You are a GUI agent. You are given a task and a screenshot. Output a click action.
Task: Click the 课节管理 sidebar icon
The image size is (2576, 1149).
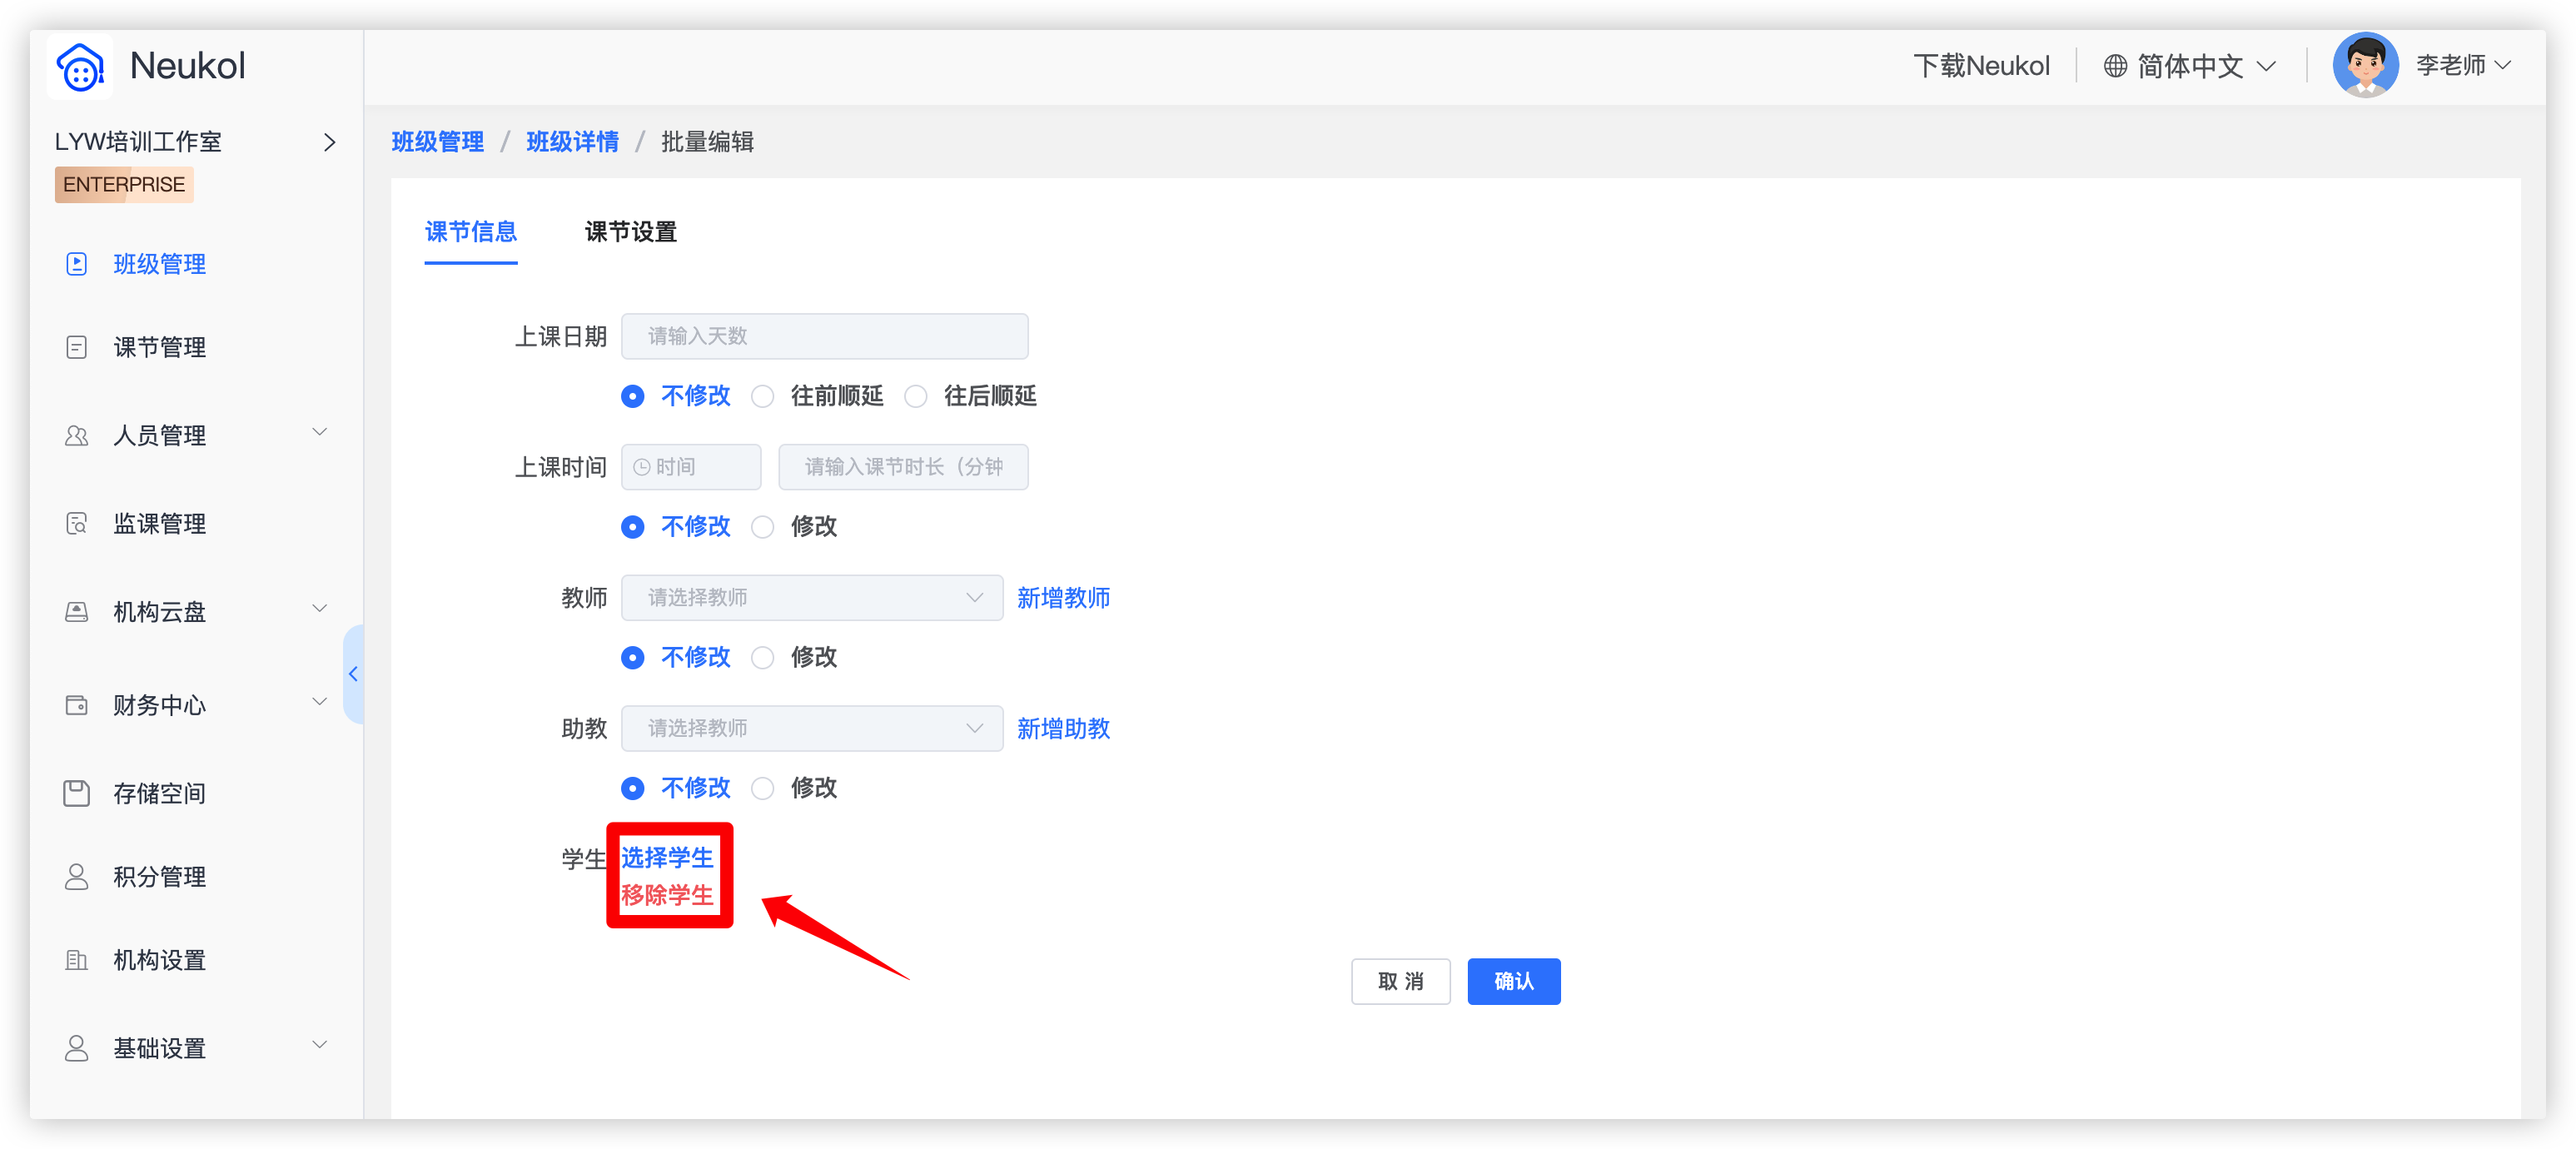(76, 347)
